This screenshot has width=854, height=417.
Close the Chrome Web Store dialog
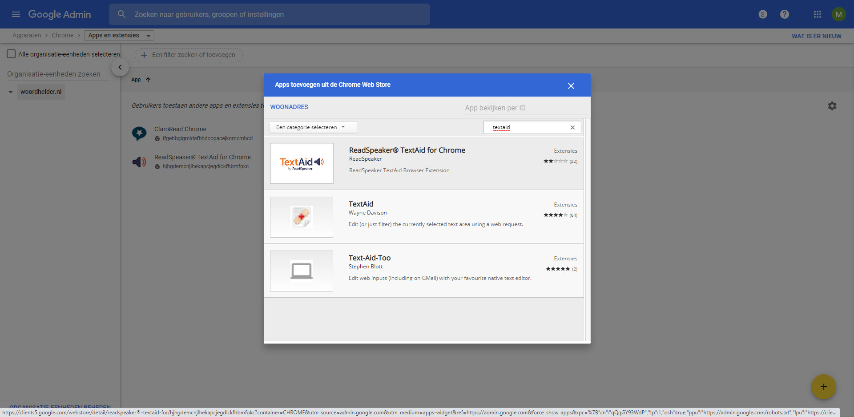[571, 85]
